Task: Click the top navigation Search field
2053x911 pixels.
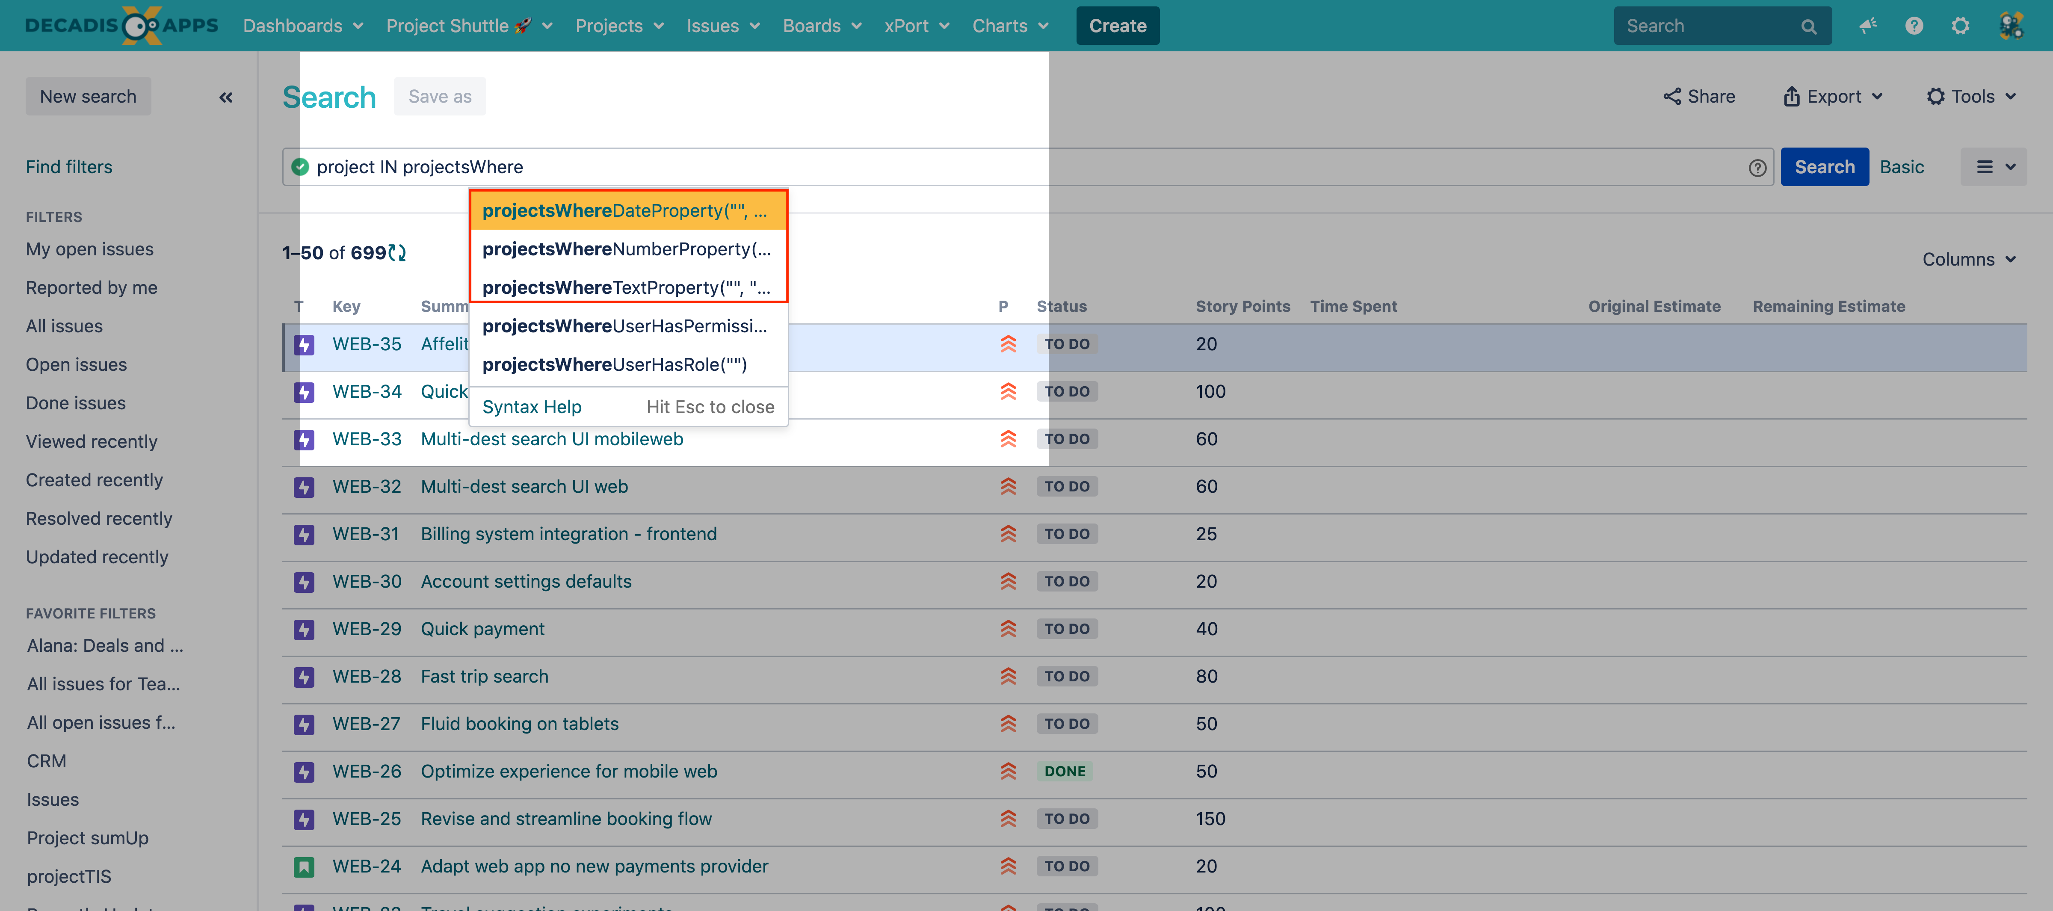Action: [1722, 26]
